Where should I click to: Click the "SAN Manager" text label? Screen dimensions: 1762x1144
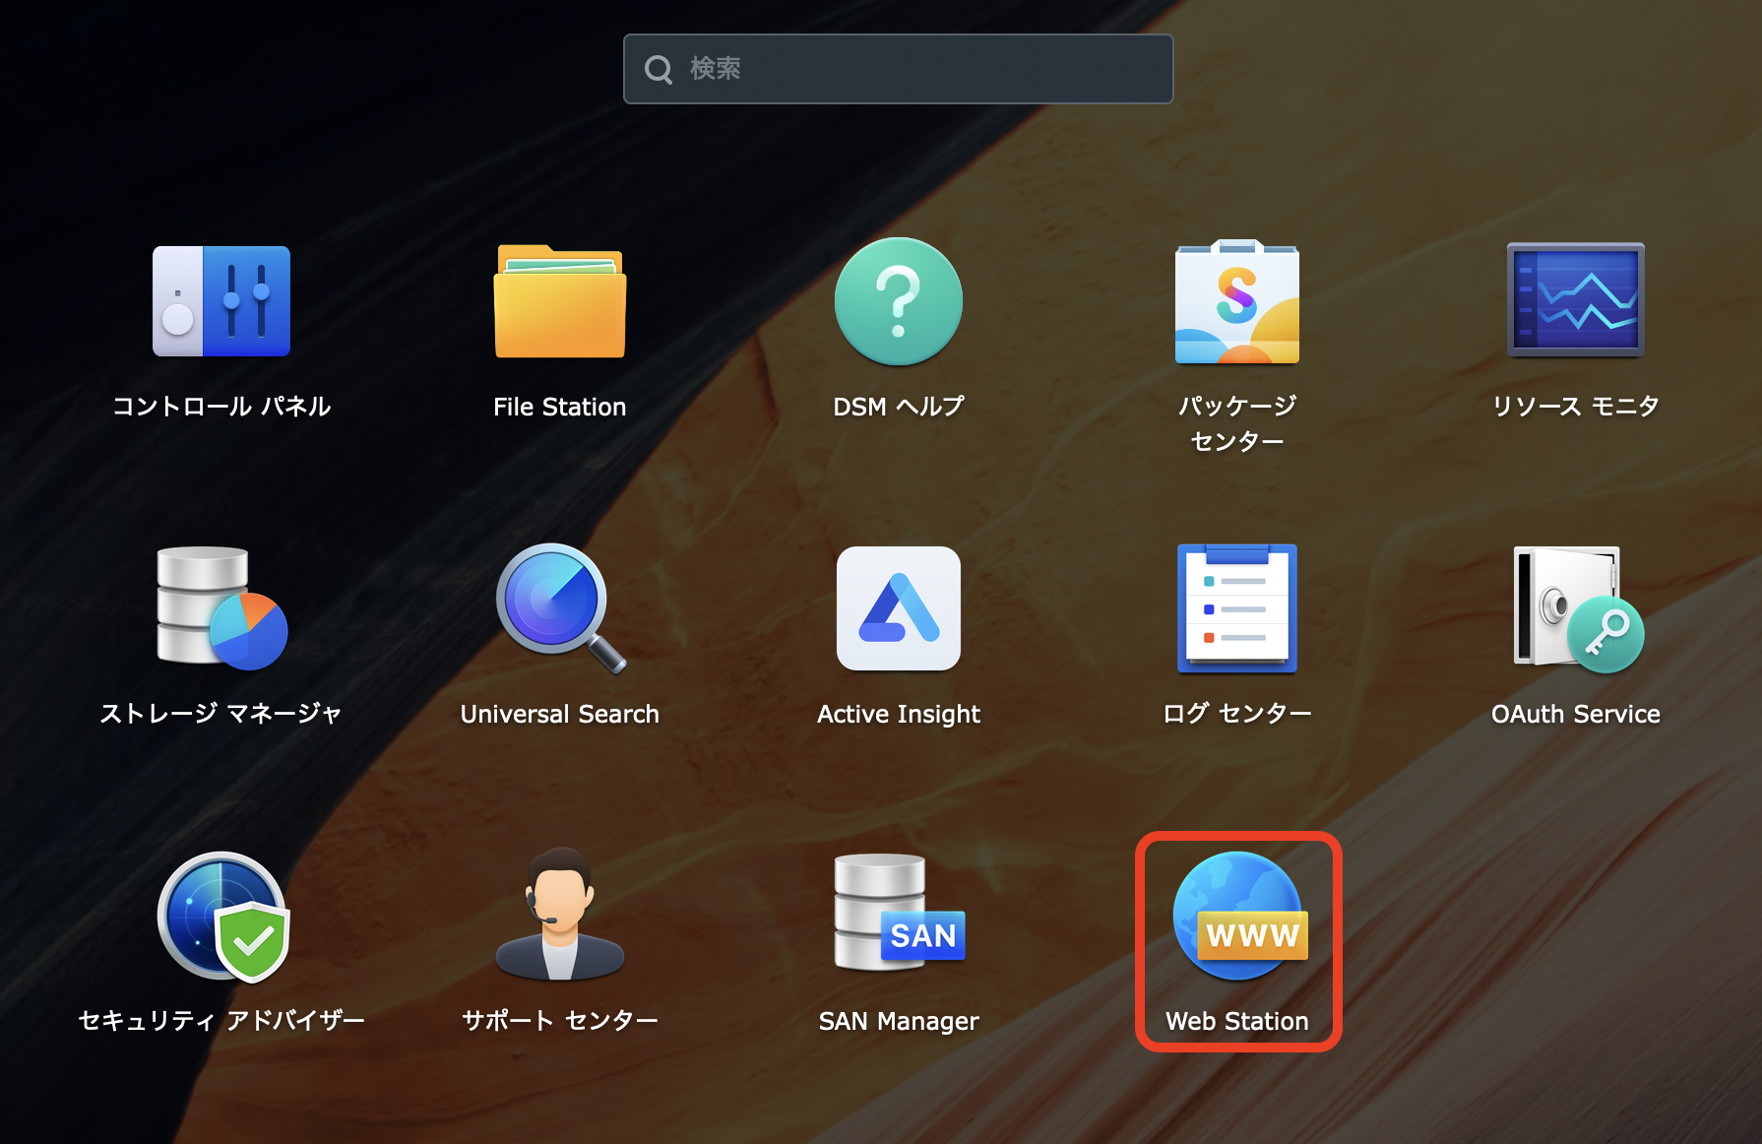click(x=898, y=1021)
